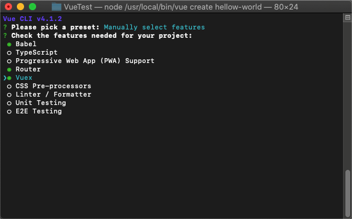
Task: Click the Unit Testing text
Action: pyautogui.click(x=41, y=103)
